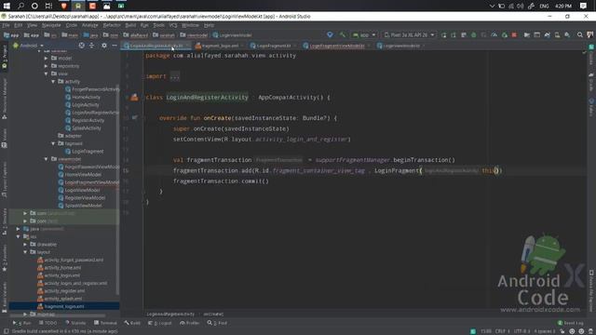Collapse the fragment folder in project tree
The height and width of the screenshot is (335, 596).
[x=53, y=143]
